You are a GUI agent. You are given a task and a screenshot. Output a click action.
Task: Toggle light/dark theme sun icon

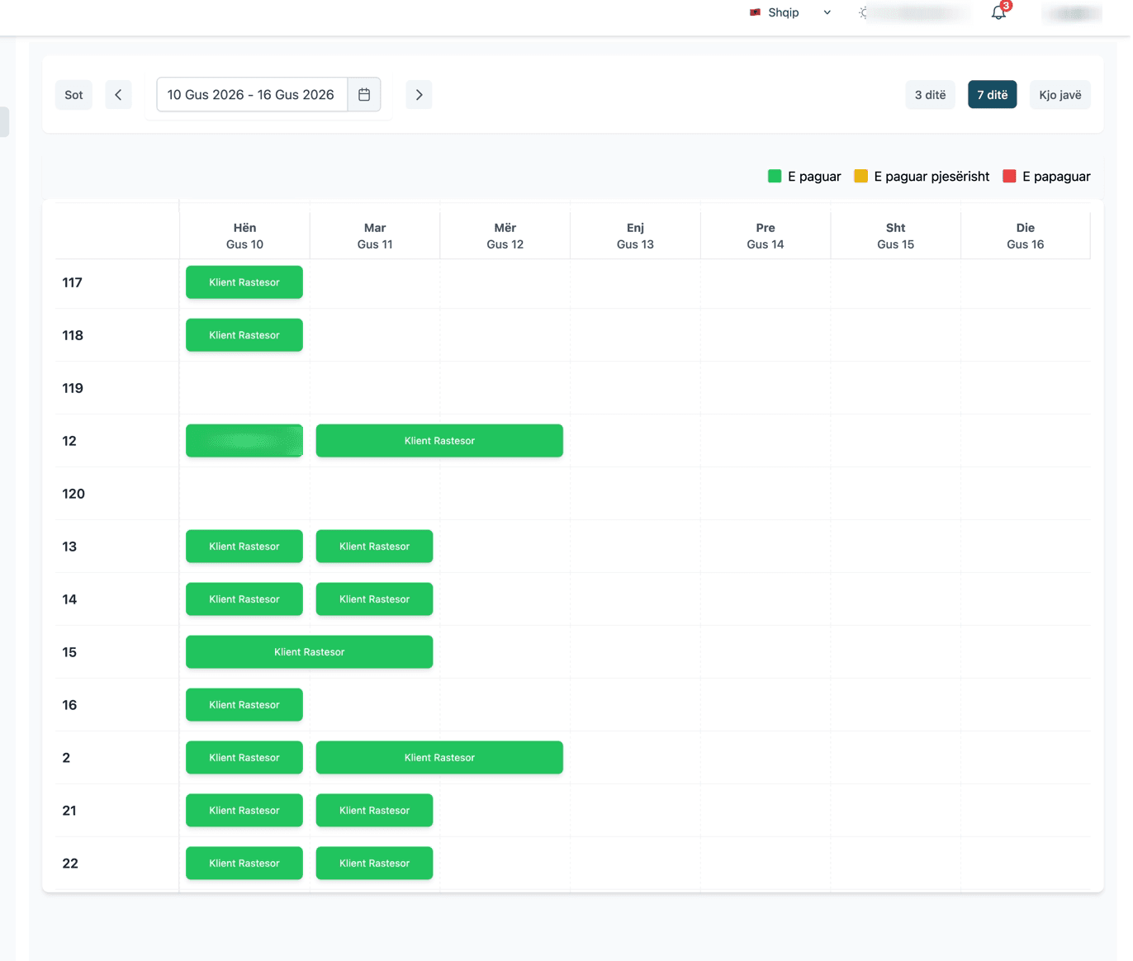pos(863,12)
